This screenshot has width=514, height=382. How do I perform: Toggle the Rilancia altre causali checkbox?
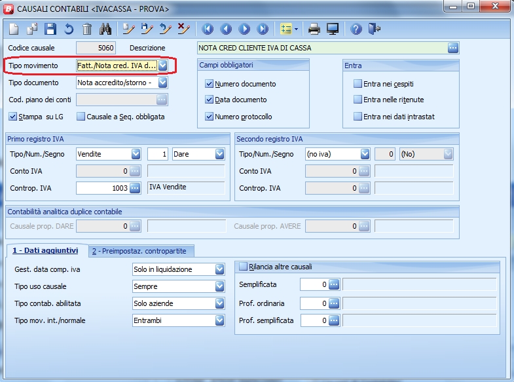[x=244, y=267]
